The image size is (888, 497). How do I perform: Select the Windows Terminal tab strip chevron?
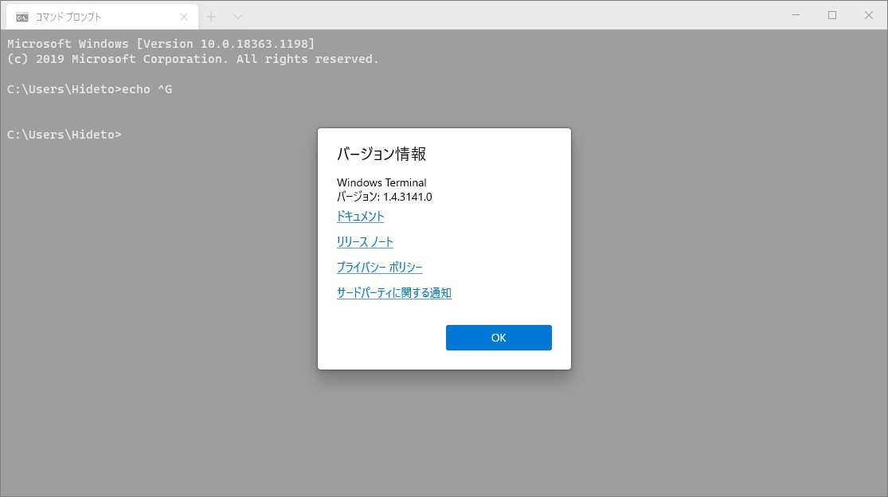(x=237, y=15)
